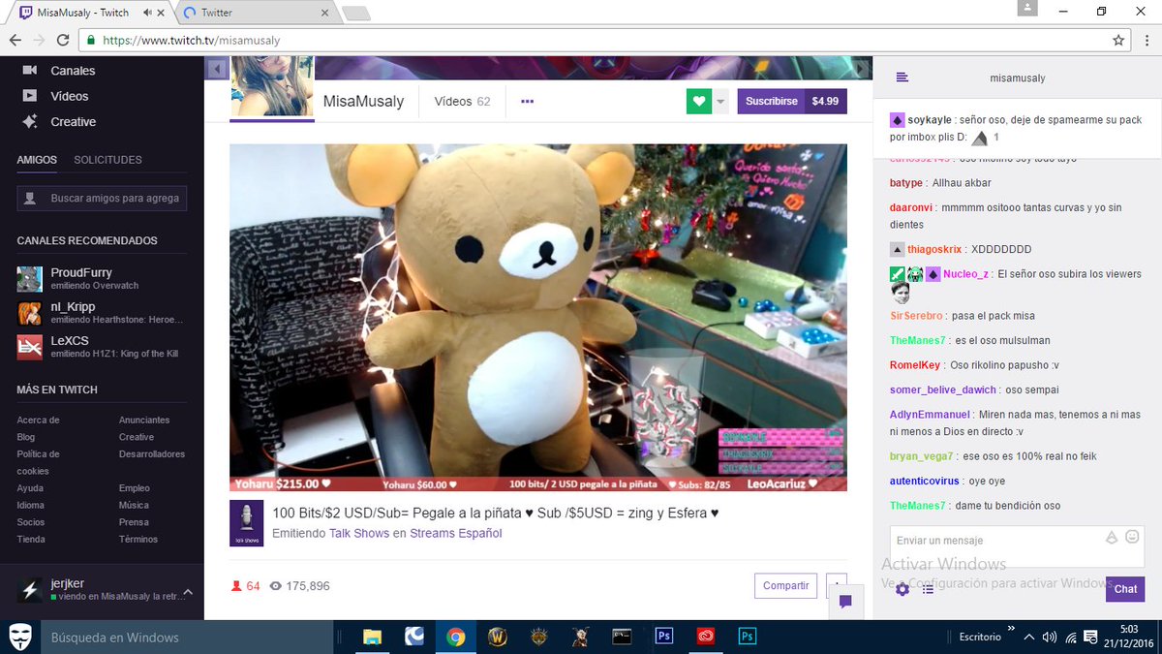
Task: Open the follow notification dropdown arrow
Action: 721,101
